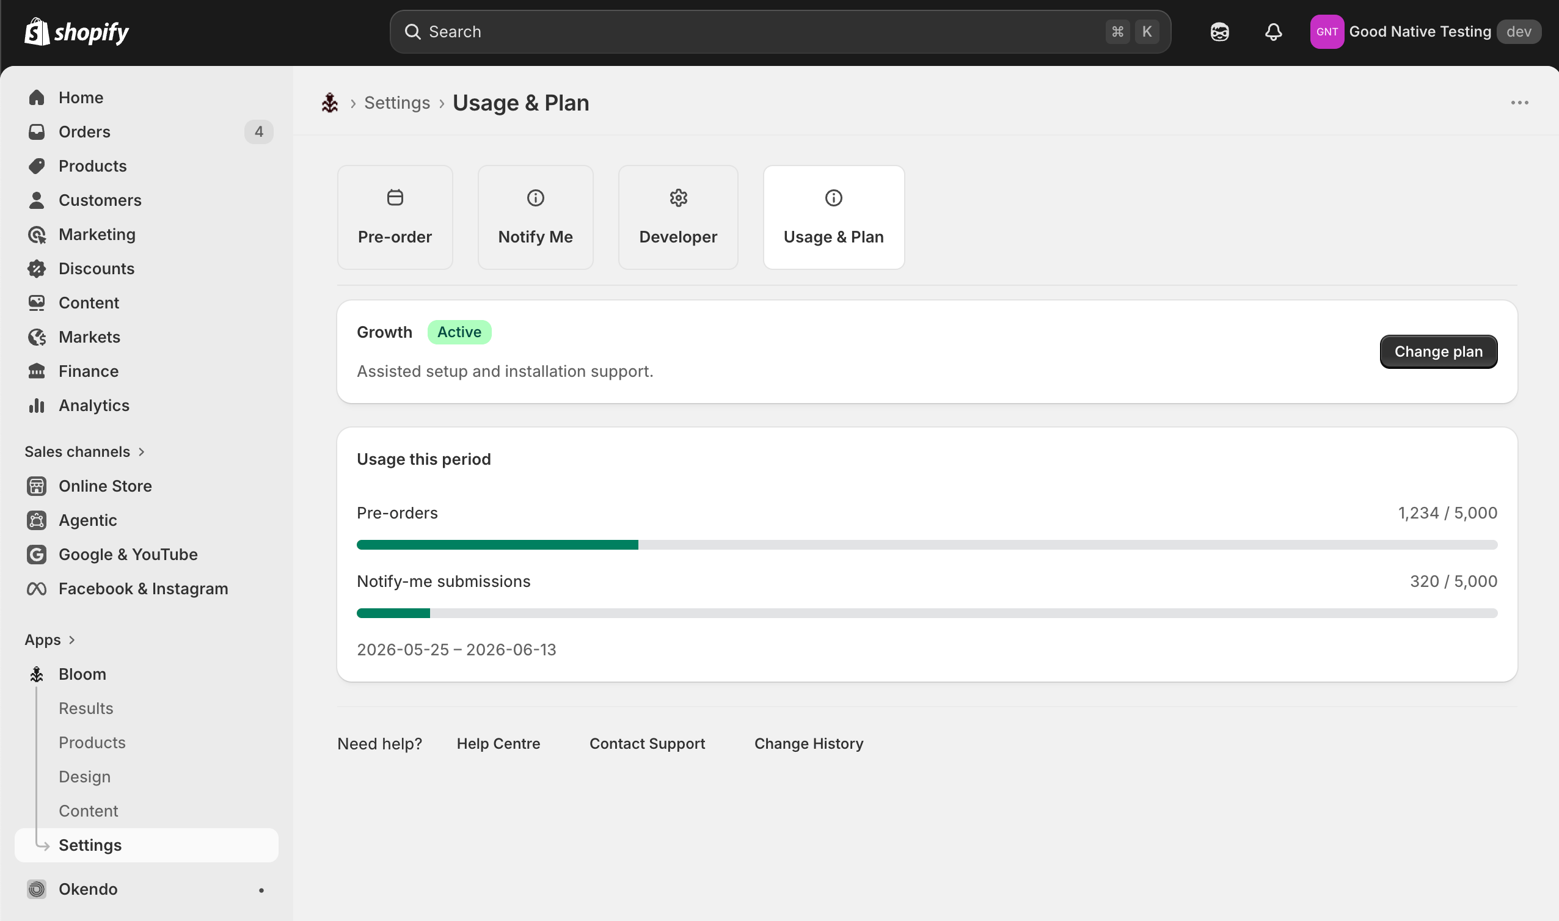Click the Finance bank icon
The image size is (1559, 921).
pyautogui.click(x=37, y=371)
